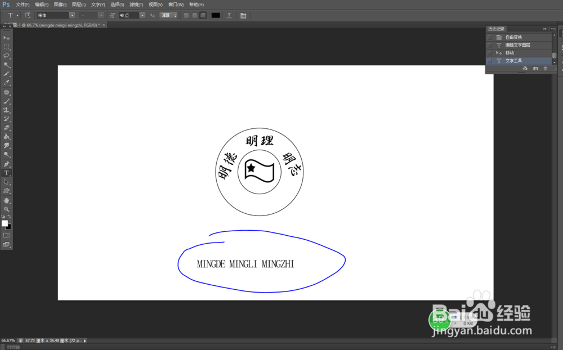Screen dimensions: 563x350
Task: Select the Smudge tool
Action: 6,146
